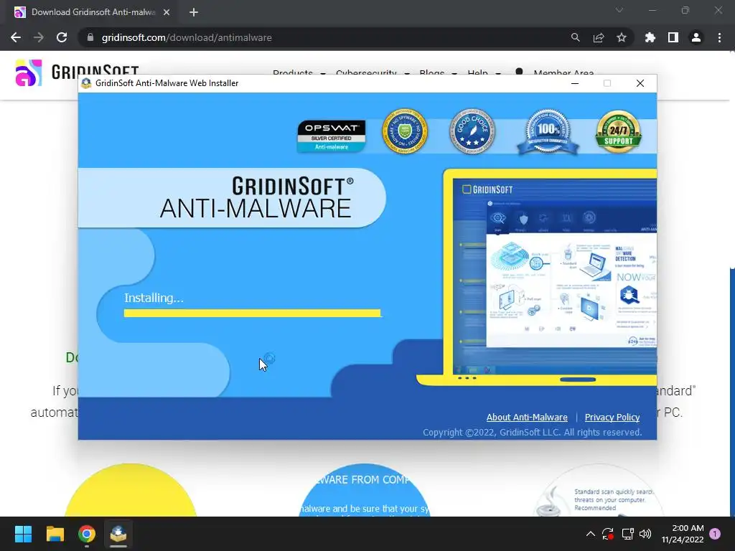
Task: Open About Anti-Malware link
Action: 527,417
